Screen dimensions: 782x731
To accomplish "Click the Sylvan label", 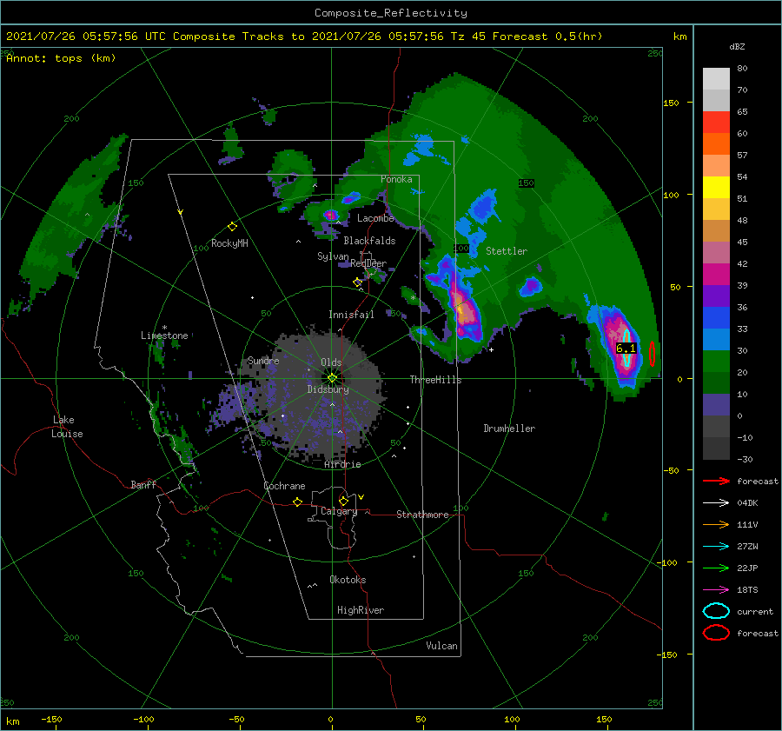I will pyautogui.click(x=333, y=256).
